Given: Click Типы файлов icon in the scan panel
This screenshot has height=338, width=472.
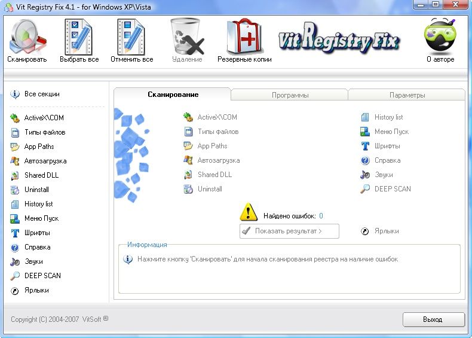Looking at the screenshot, I should 188,132.
